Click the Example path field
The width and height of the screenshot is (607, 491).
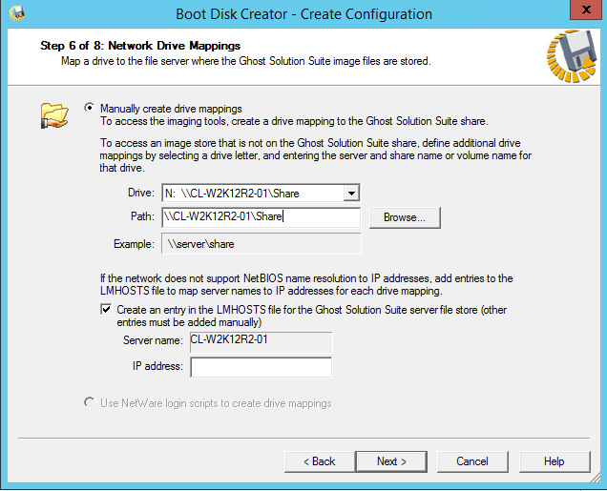click(260, 245)
